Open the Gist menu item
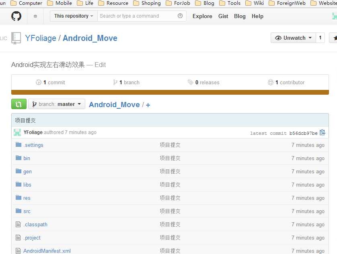 click(223, 16)
